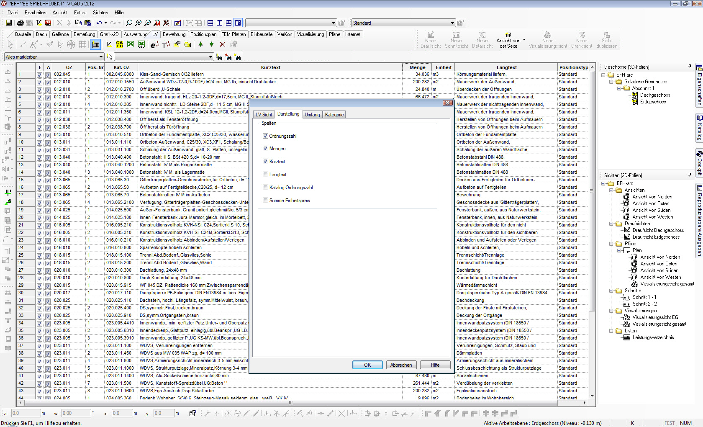
Task: Enable the Katalog Ordnungszahl checkbox
Action: pyautogui.click(x=265, y=188)
